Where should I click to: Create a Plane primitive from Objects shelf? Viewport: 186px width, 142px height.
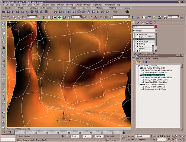(x=46, y=12)
